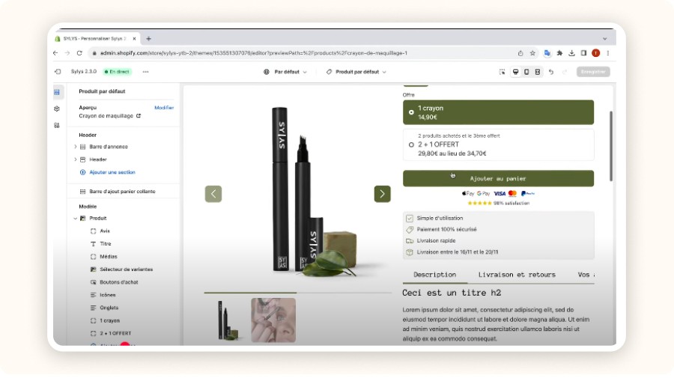The image size is (674, 378).
Task: Click the undo arrow in top bar
Action: point(551,72)
